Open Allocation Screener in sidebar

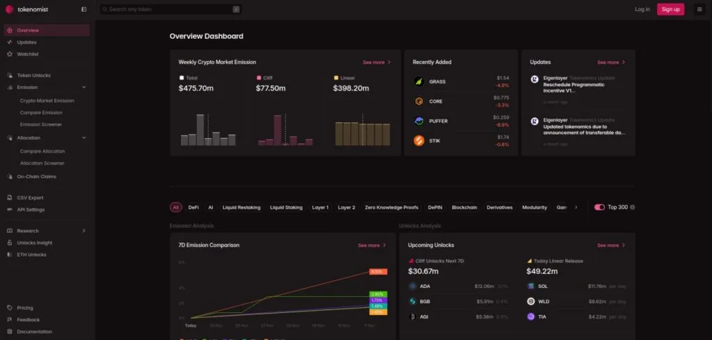click(x=42, y=163)
